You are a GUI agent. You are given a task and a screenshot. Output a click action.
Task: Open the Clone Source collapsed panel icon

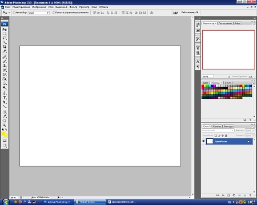[198, 53]
